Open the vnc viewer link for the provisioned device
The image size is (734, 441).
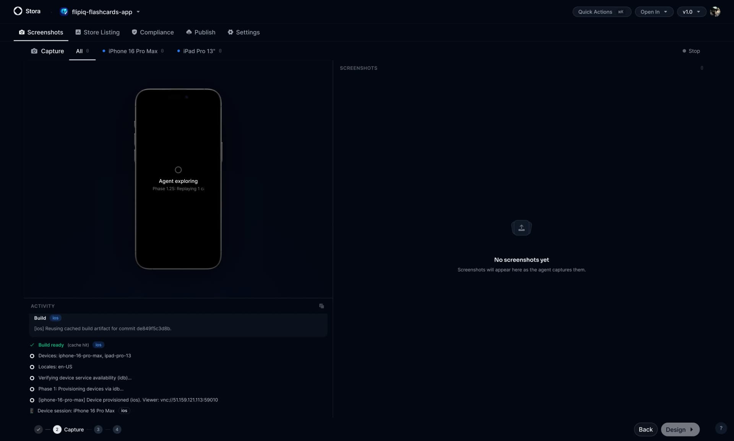pos(189,400)
